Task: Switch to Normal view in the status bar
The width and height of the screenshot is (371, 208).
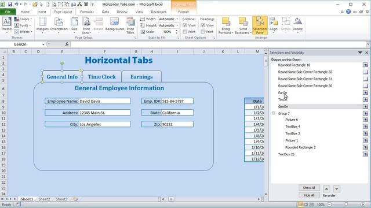Action: [301, 205]
